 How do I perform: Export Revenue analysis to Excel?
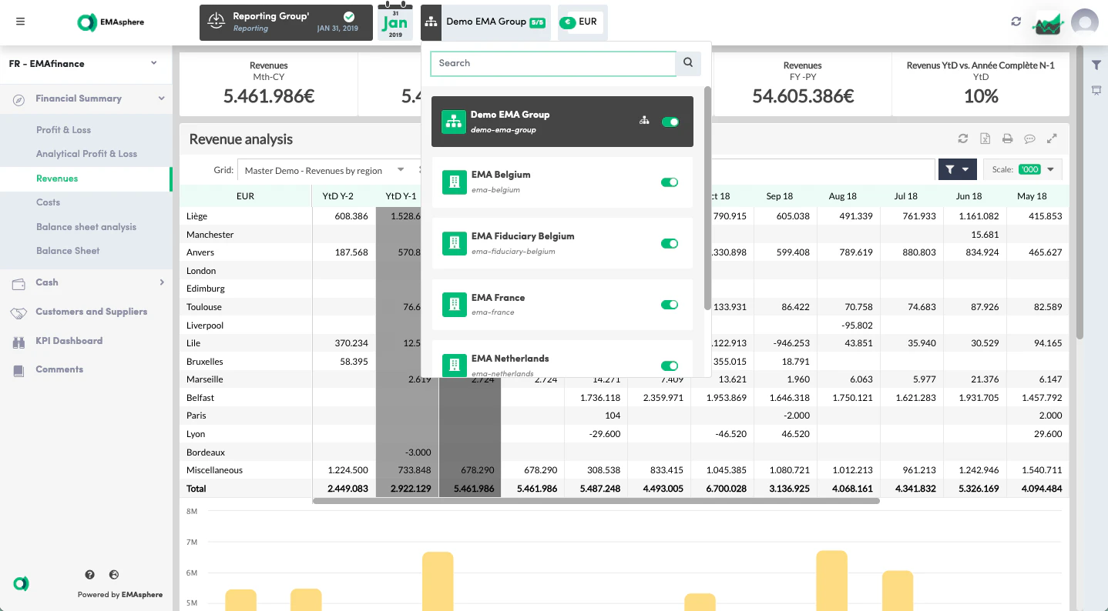coord(985,139)
